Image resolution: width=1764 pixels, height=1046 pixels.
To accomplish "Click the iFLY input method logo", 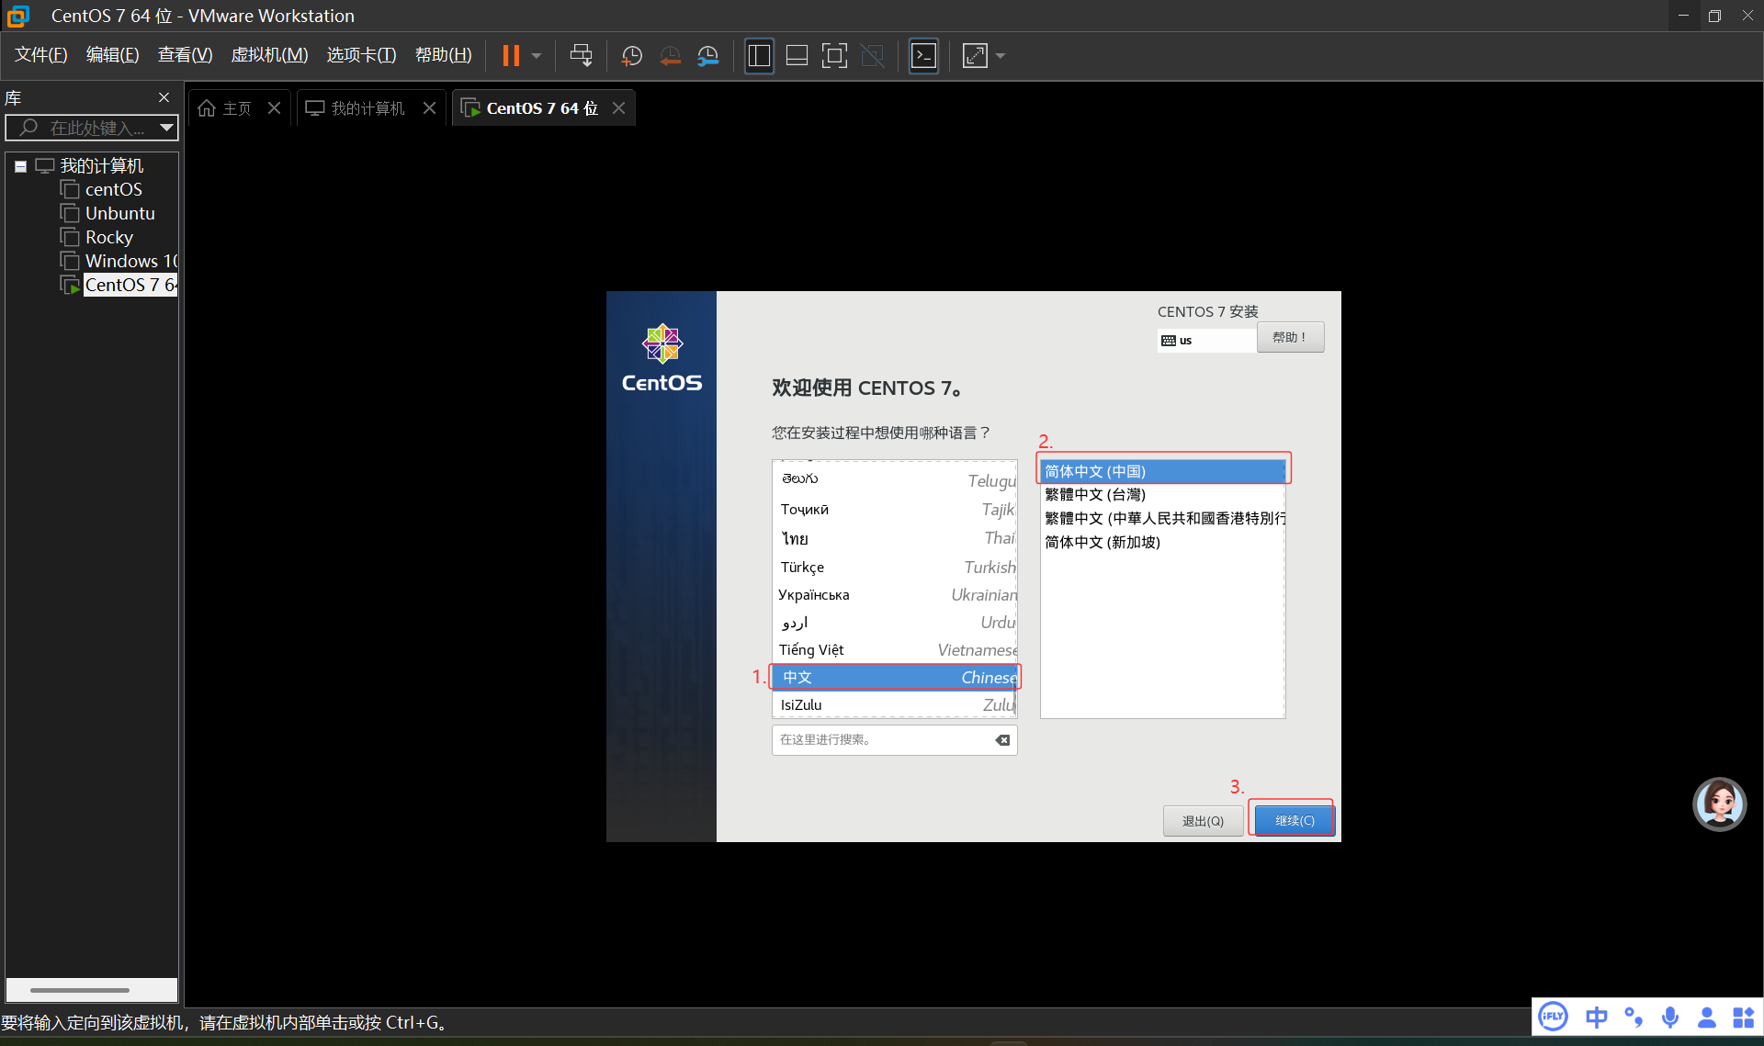I will (1554, 1017).
